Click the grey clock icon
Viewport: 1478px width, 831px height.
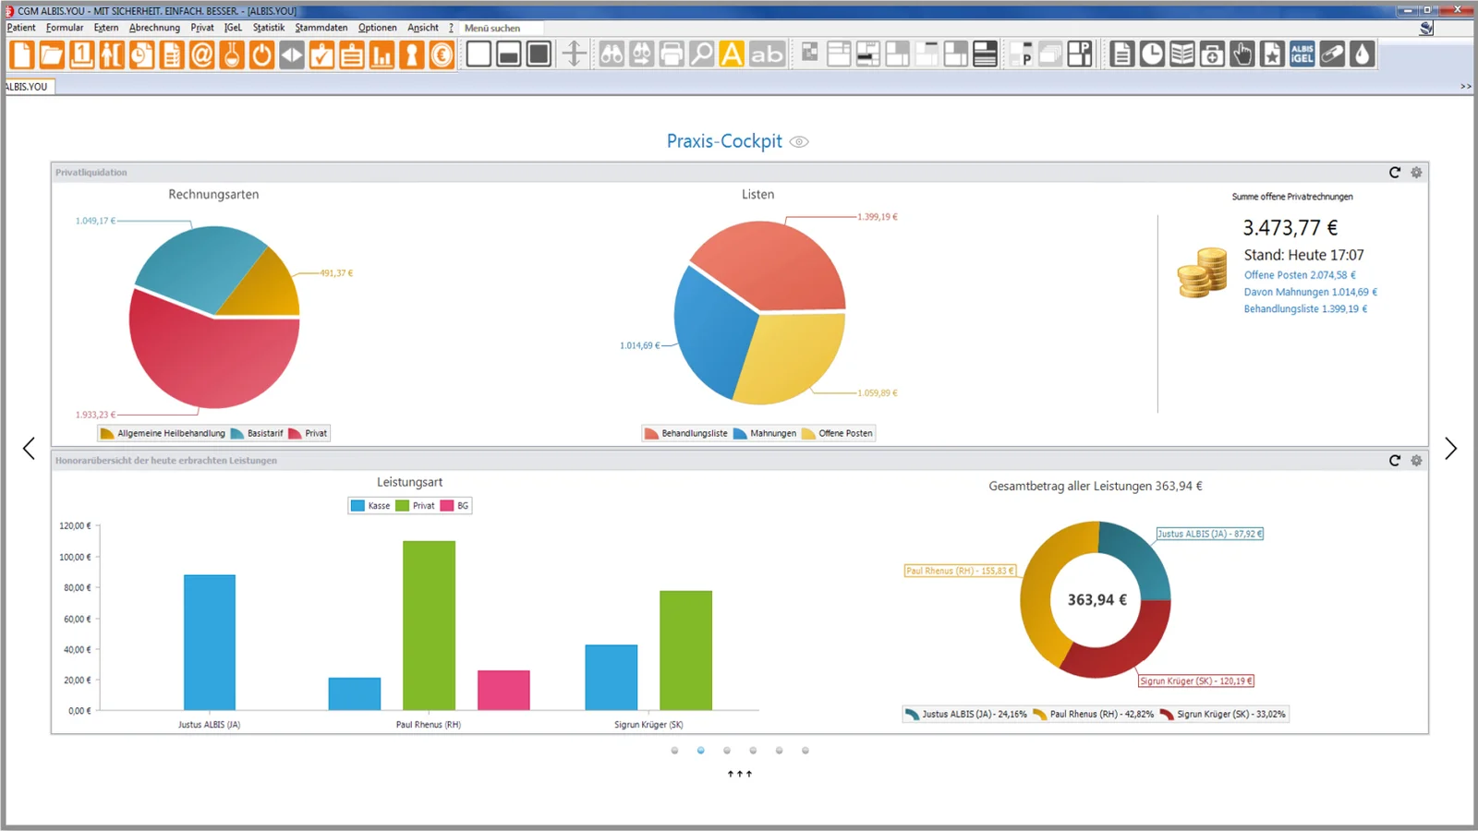click(1152, 54)
